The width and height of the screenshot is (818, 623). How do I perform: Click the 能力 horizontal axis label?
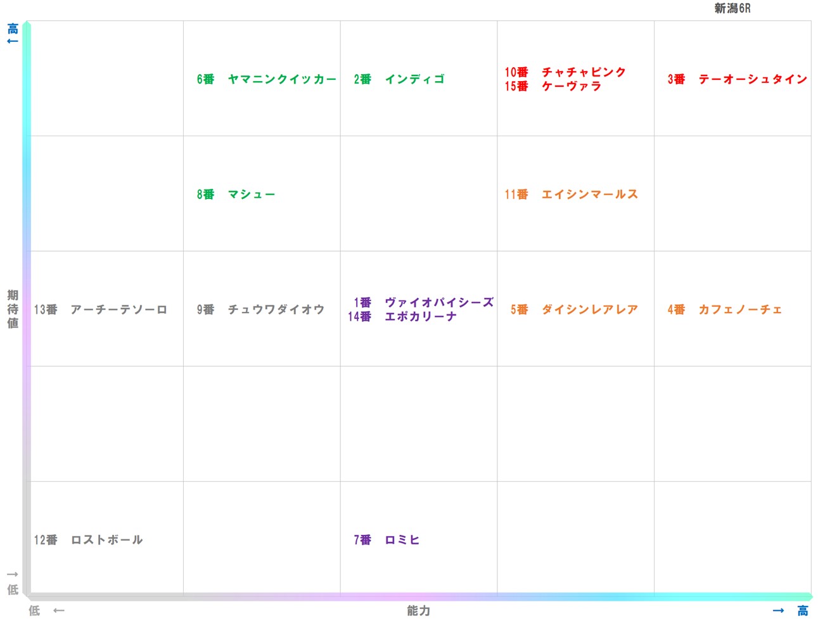(418, 611)
